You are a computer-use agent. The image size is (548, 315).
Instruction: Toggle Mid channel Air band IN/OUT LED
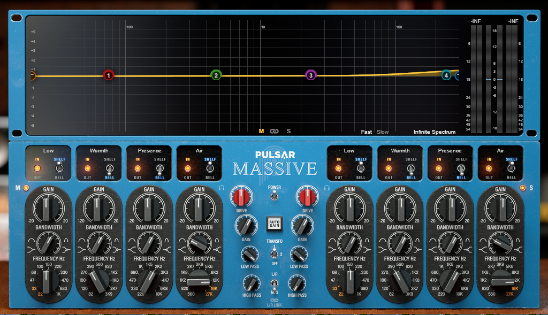coord(188,168)
